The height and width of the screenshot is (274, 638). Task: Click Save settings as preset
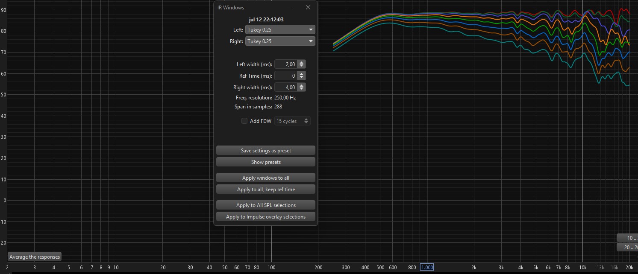coord(266,151)
